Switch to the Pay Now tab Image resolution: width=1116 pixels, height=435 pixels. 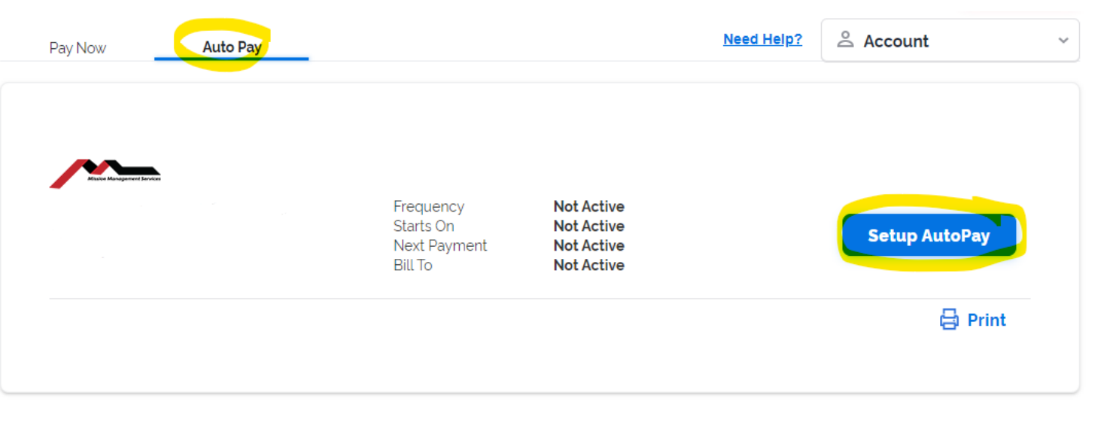pyautogui.click(x=78, y=47)
